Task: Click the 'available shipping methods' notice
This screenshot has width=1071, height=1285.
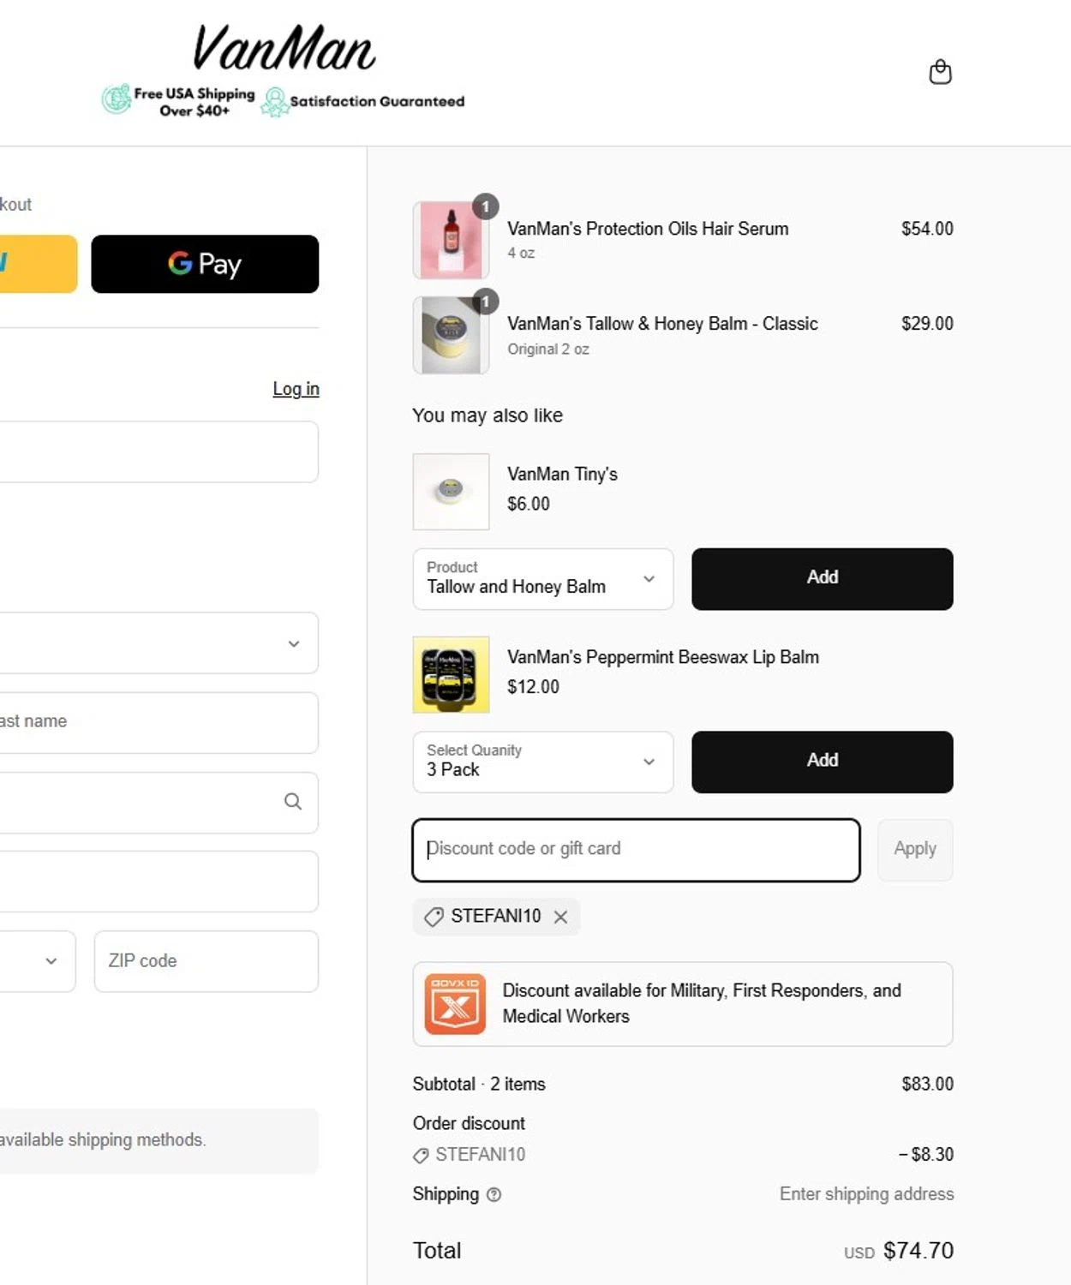Action: 159,1140
